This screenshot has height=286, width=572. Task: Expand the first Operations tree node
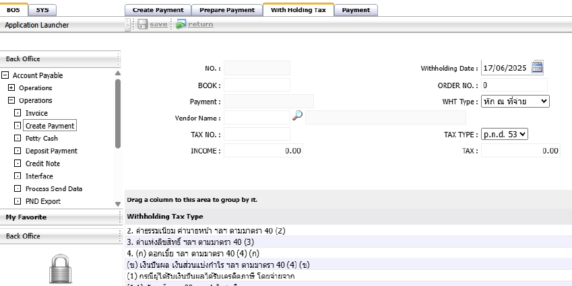point(11,88)
